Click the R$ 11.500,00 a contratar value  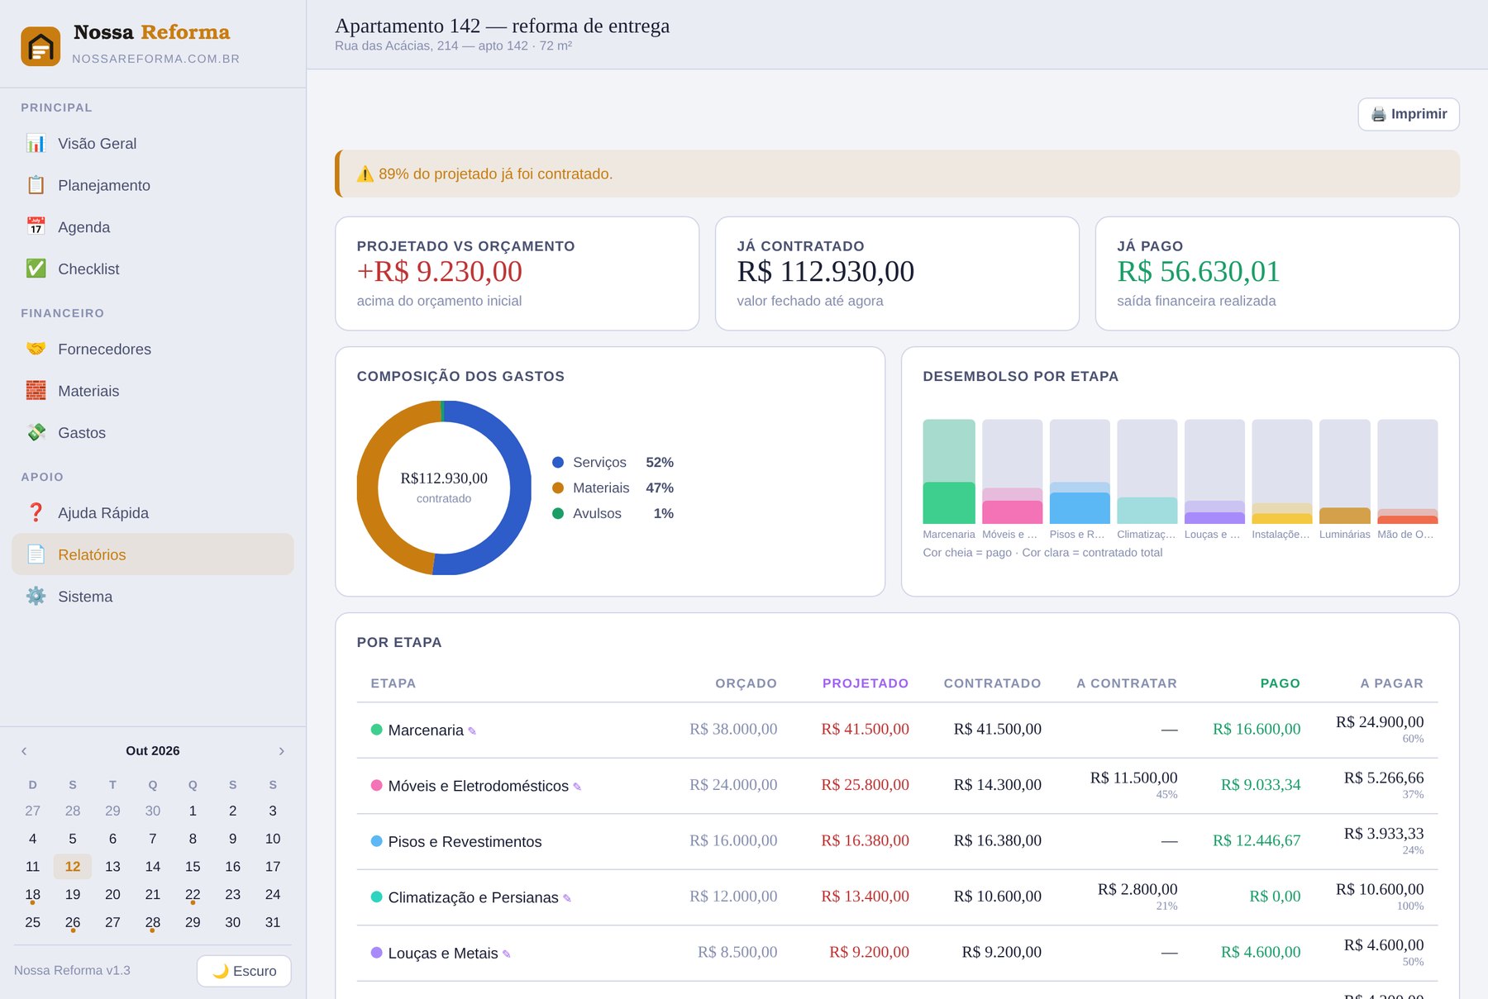pyautogui.click(x=1133, y=778)
